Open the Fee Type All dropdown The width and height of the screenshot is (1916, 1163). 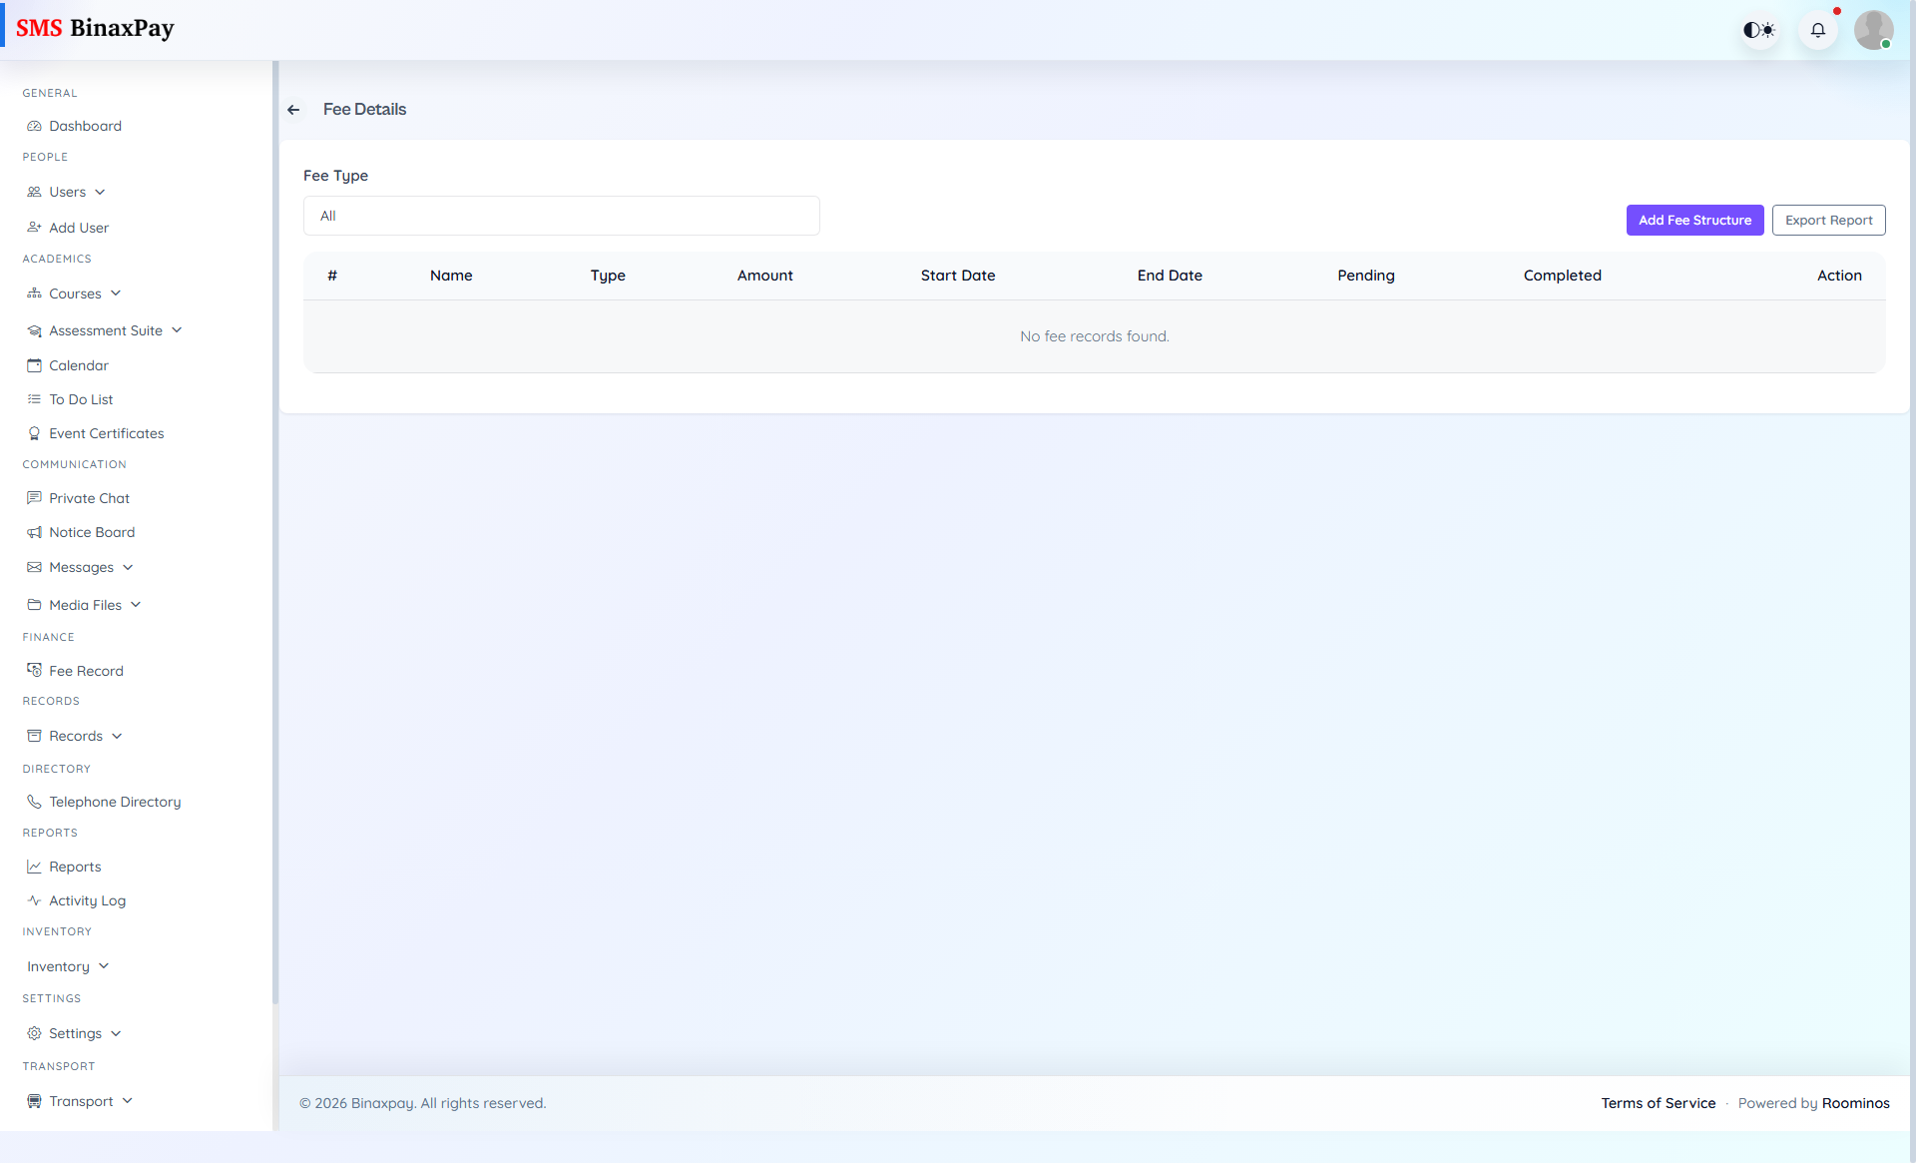pyautogui.click(x=561, y=216)
